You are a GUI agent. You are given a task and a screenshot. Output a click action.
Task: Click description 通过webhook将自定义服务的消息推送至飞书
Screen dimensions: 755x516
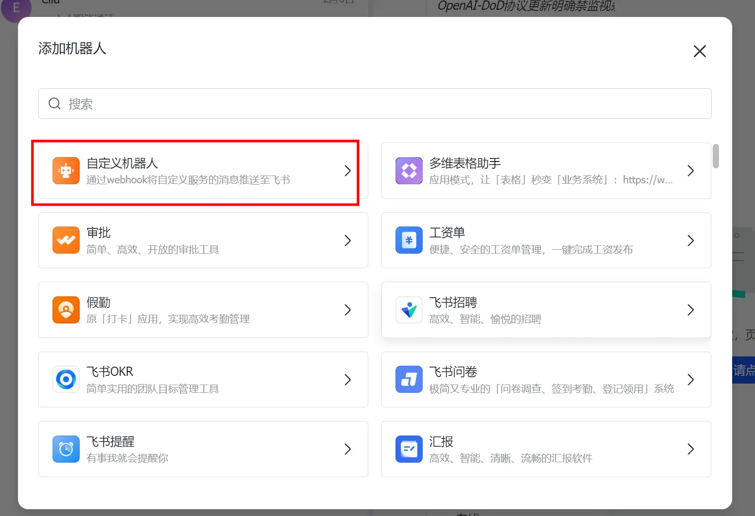tap(188, 180)
